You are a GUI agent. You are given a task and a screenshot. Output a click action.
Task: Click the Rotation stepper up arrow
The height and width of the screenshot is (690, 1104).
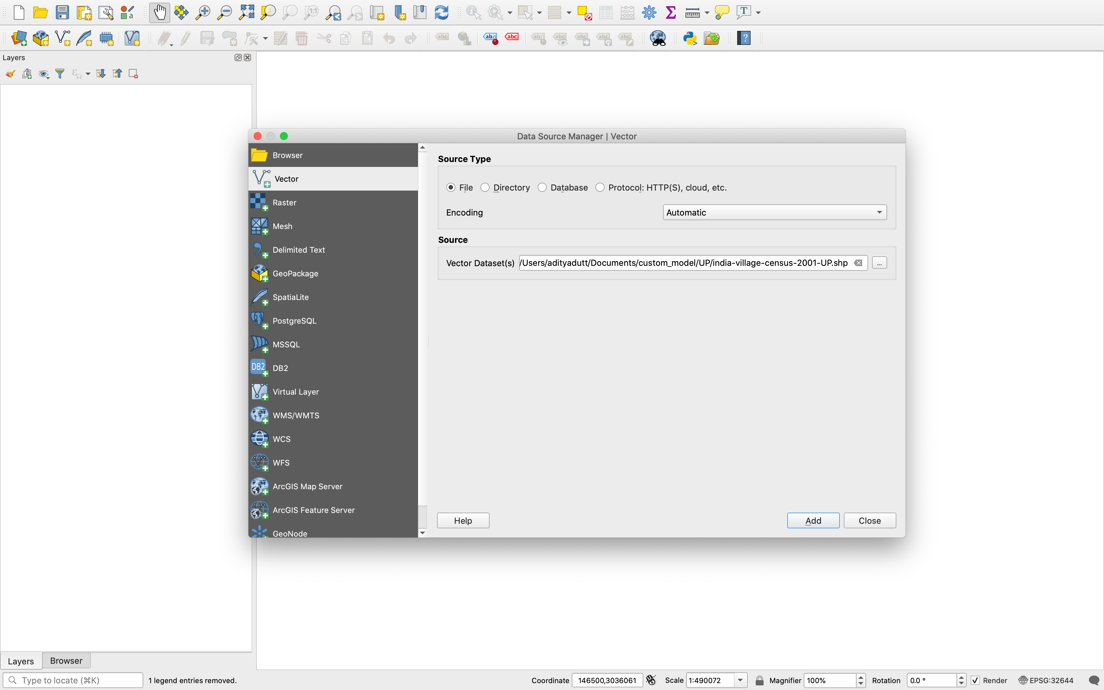click(961, 677)
